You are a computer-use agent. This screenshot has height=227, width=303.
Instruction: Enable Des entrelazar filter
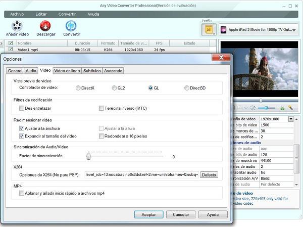[22, 108]
